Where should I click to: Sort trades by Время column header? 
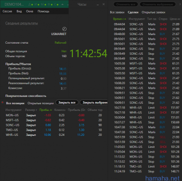pos(120,19)
